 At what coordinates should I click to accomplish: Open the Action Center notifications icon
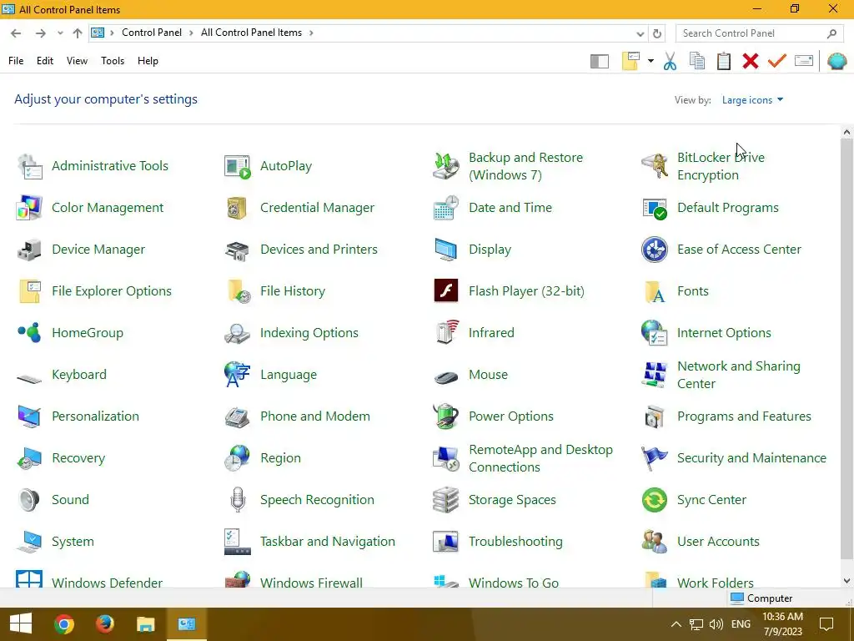826,624
